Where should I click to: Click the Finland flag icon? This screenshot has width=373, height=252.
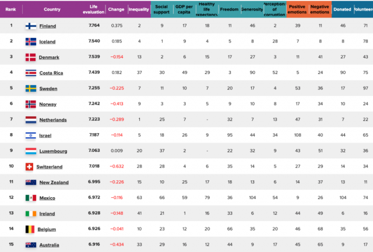31,26
